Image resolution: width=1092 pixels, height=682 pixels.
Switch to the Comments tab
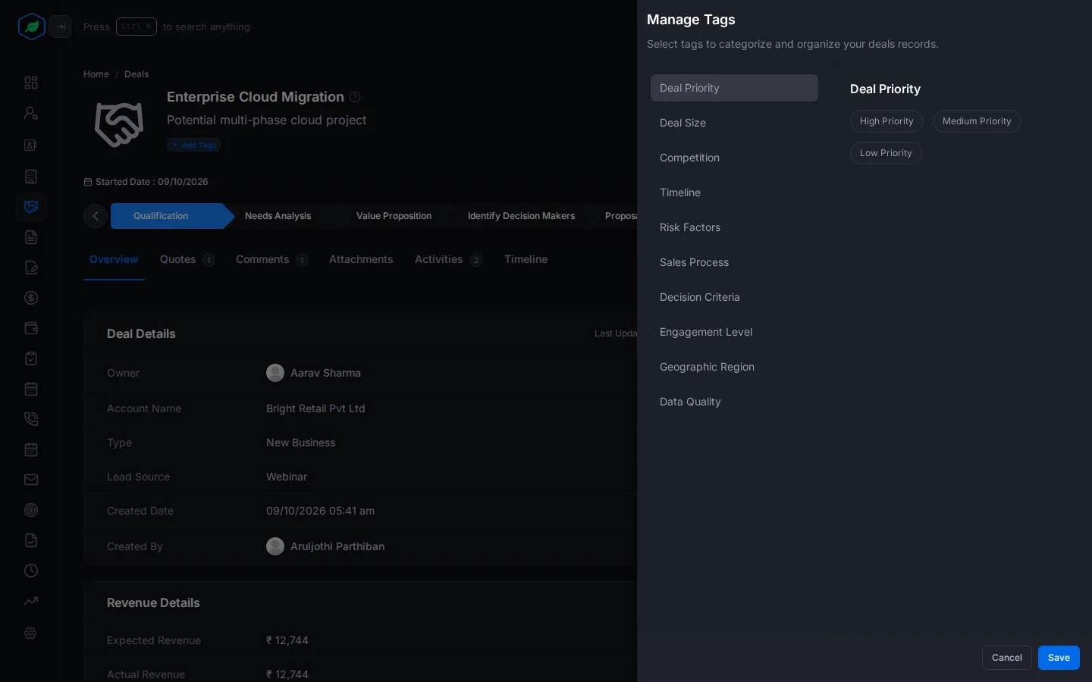(271, 259)
